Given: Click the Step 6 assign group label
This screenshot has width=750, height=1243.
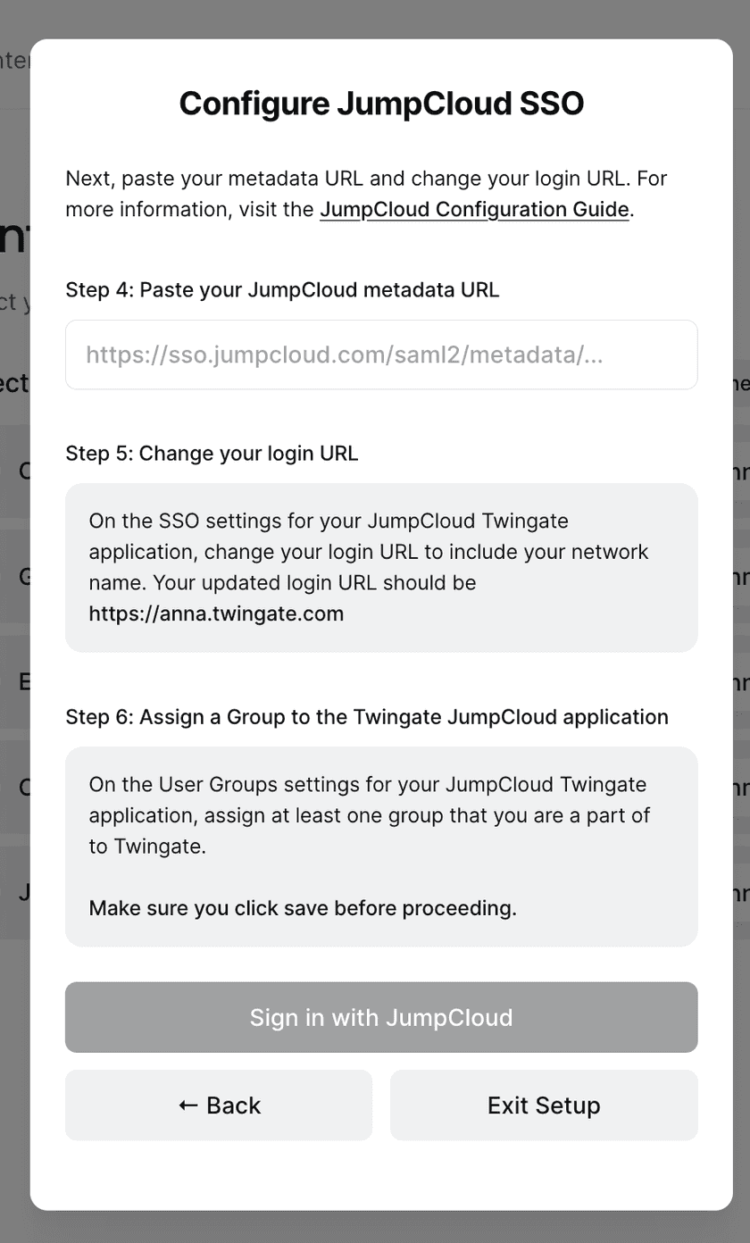Looking at the screenshot, I should [367, 717].
